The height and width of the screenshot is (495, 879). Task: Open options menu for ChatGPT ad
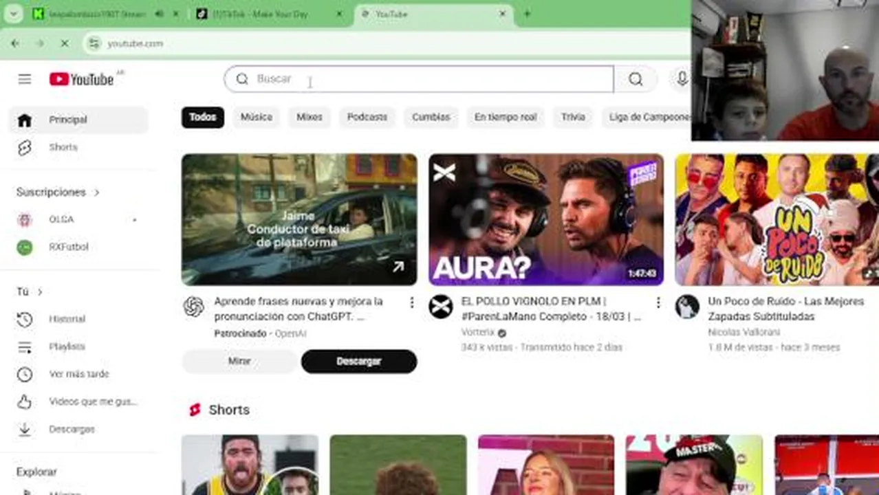411,302
